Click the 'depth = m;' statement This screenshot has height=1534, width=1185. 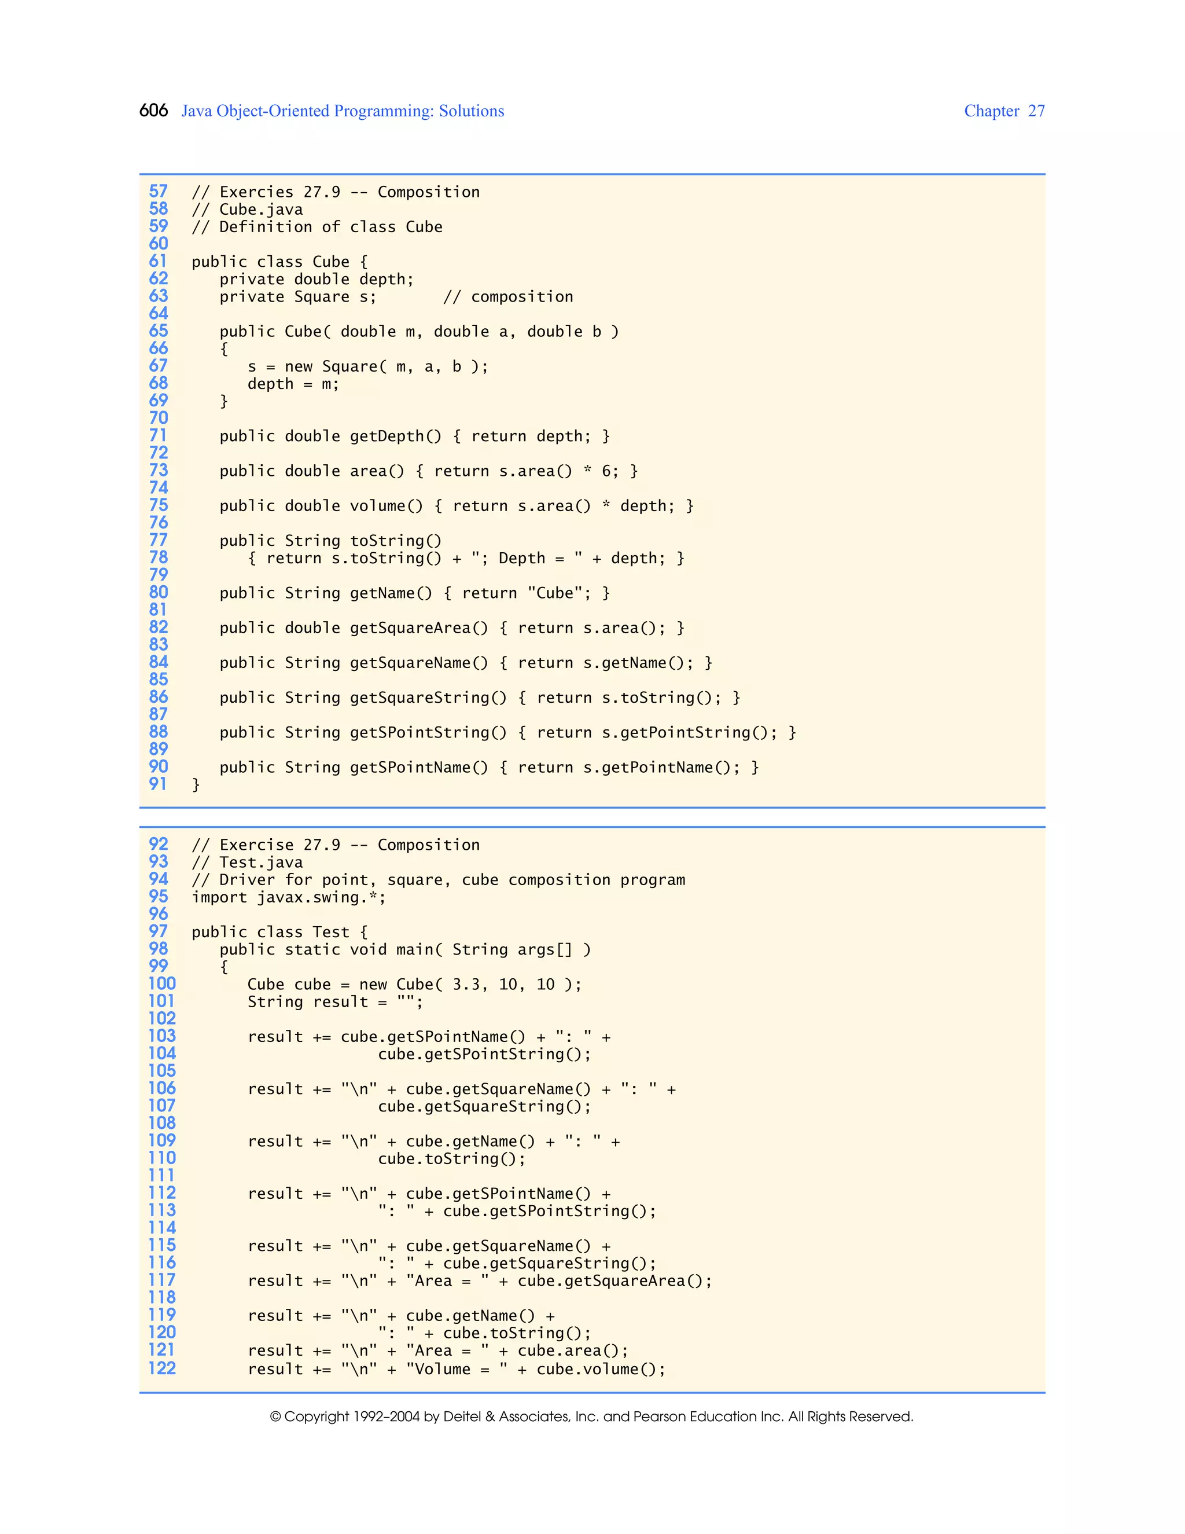[x=293, y=384]
